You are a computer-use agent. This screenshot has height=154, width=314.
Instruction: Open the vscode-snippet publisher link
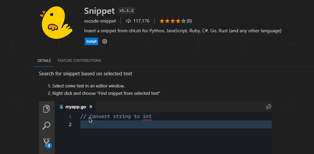click(100, 21)
